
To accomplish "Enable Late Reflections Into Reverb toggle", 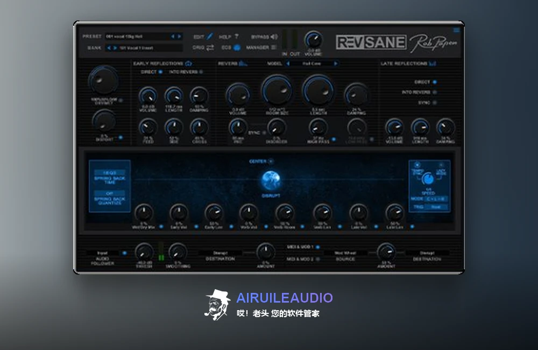I will coord(435,92).
